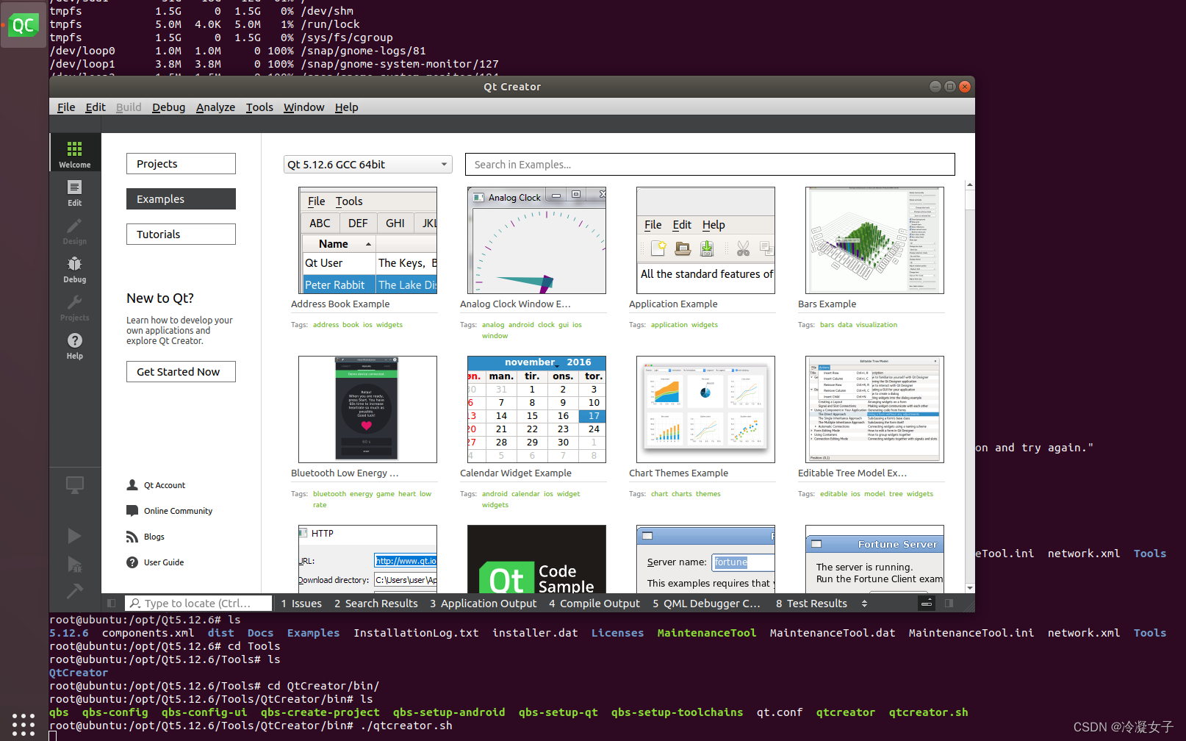Open the Window menu
The height and width of the screenshot is (741, 1186).
pos(303,107)
